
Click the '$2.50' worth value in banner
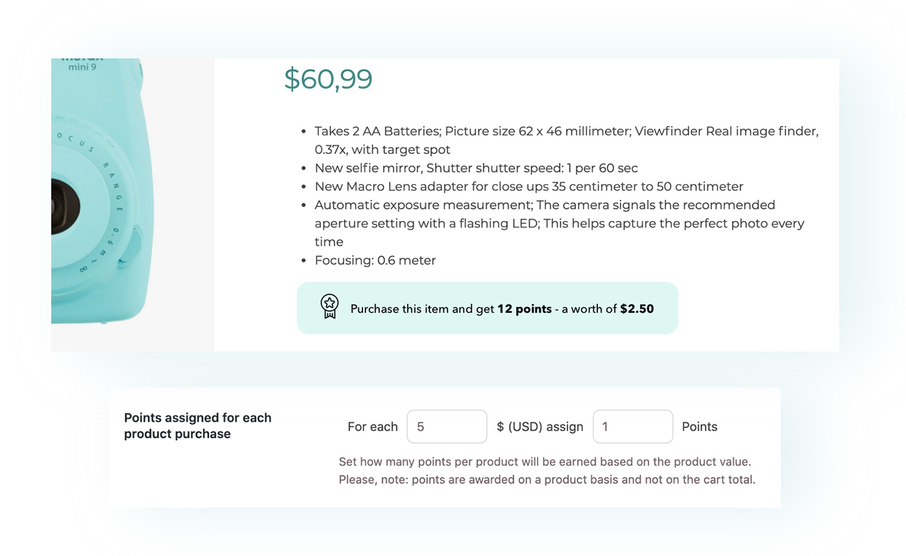point(637,309)
